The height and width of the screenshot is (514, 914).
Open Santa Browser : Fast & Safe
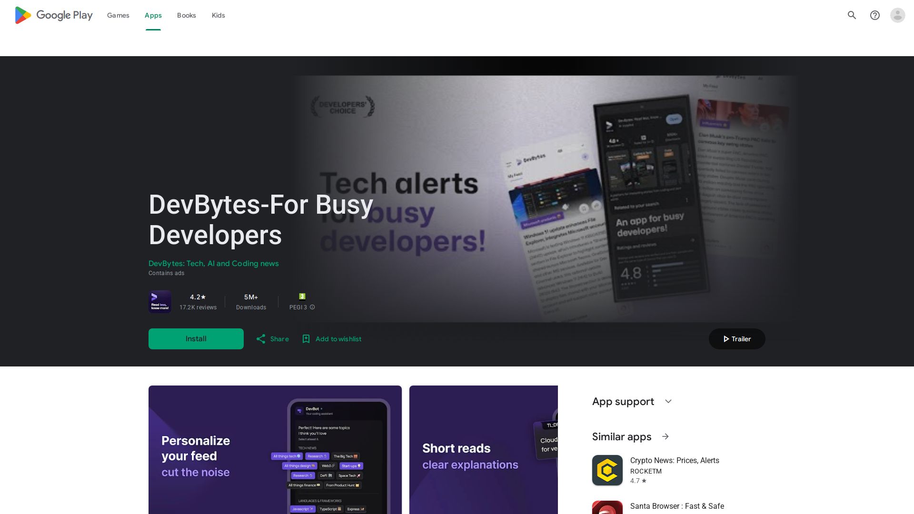677,506
